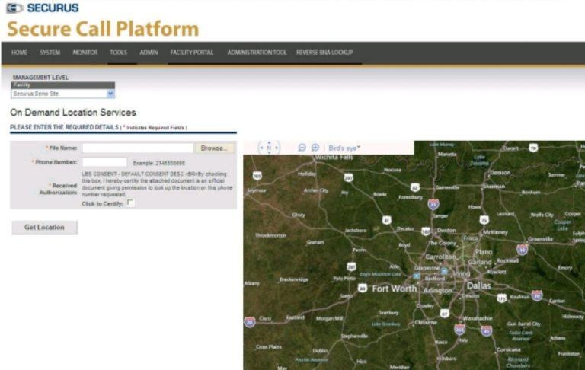Pan map down with compass arrow
This screenshot has width=585, height=370.
tap(269, 153)
